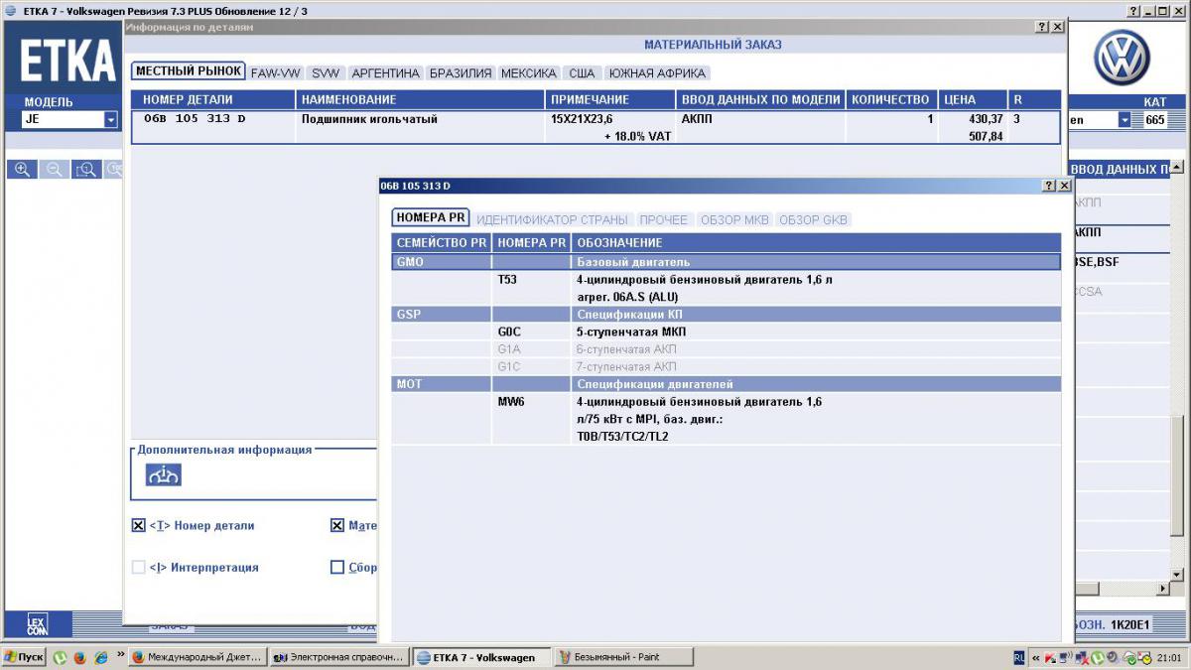
Task: Select the FAW-VW tab
Action: pos(276,73)
